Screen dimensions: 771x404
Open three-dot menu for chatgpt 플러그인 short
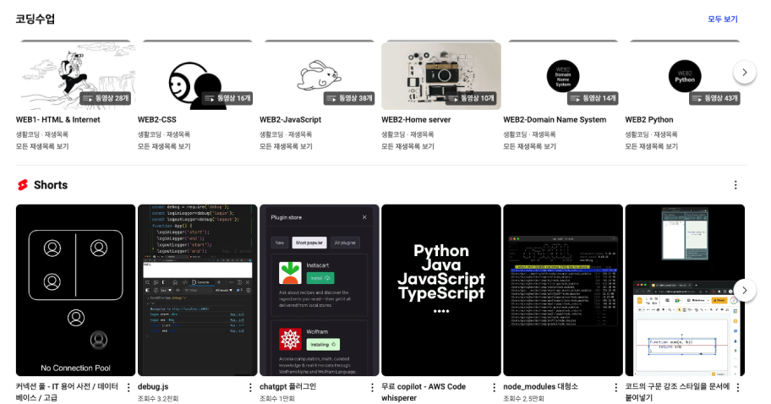click(372, 387)
